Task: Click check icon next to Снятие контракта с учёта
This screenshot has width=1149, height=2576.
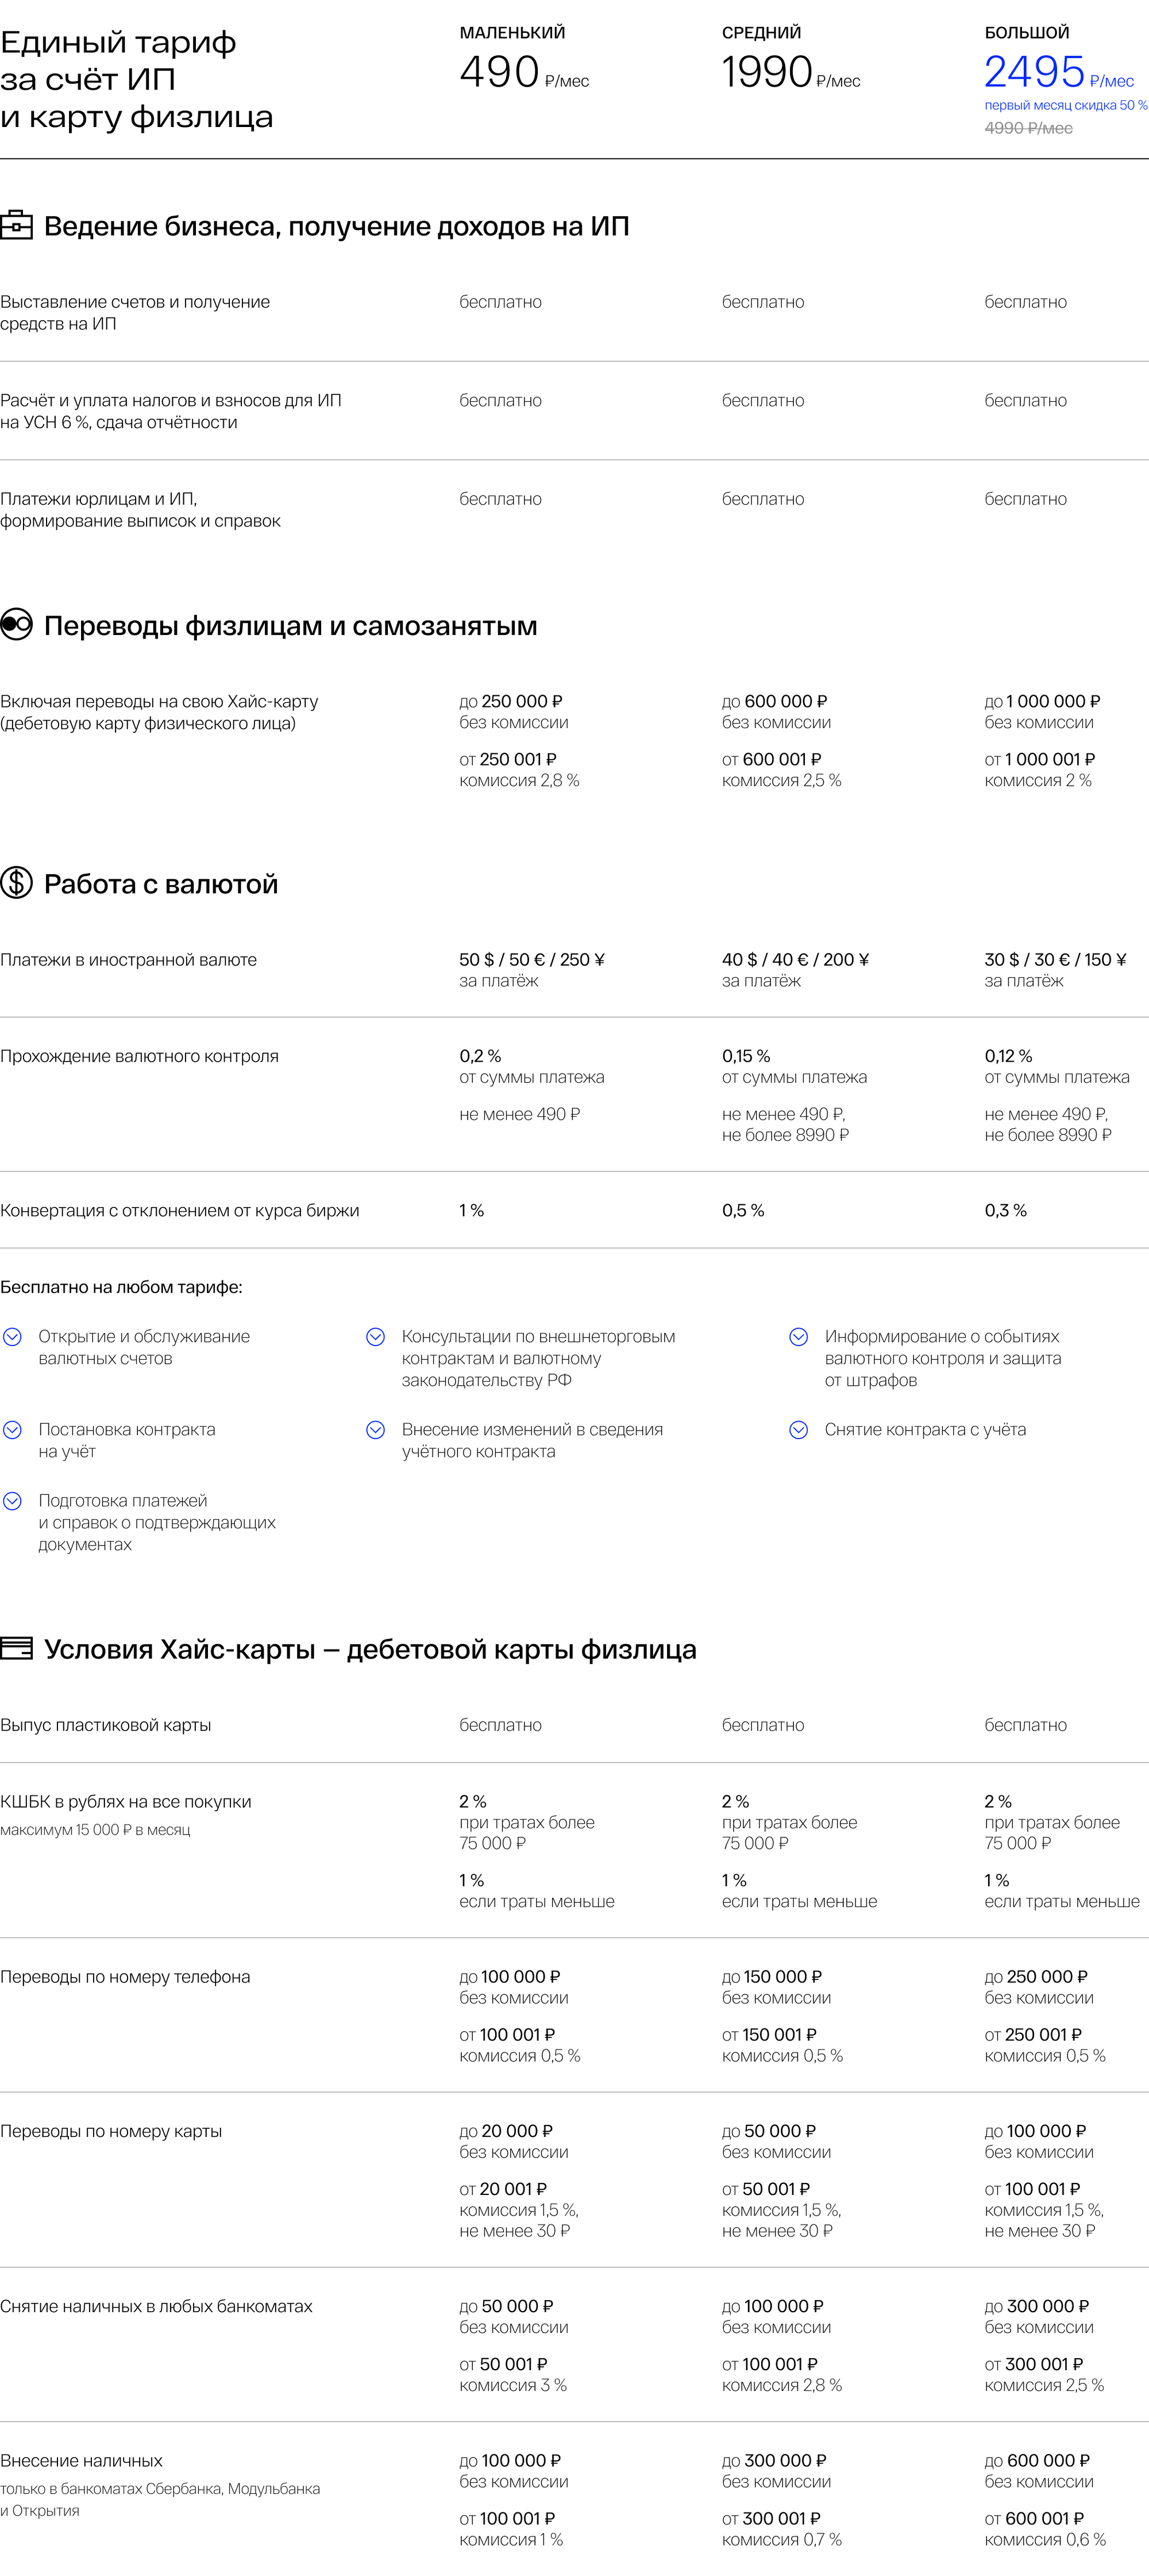Action: 799,1430
